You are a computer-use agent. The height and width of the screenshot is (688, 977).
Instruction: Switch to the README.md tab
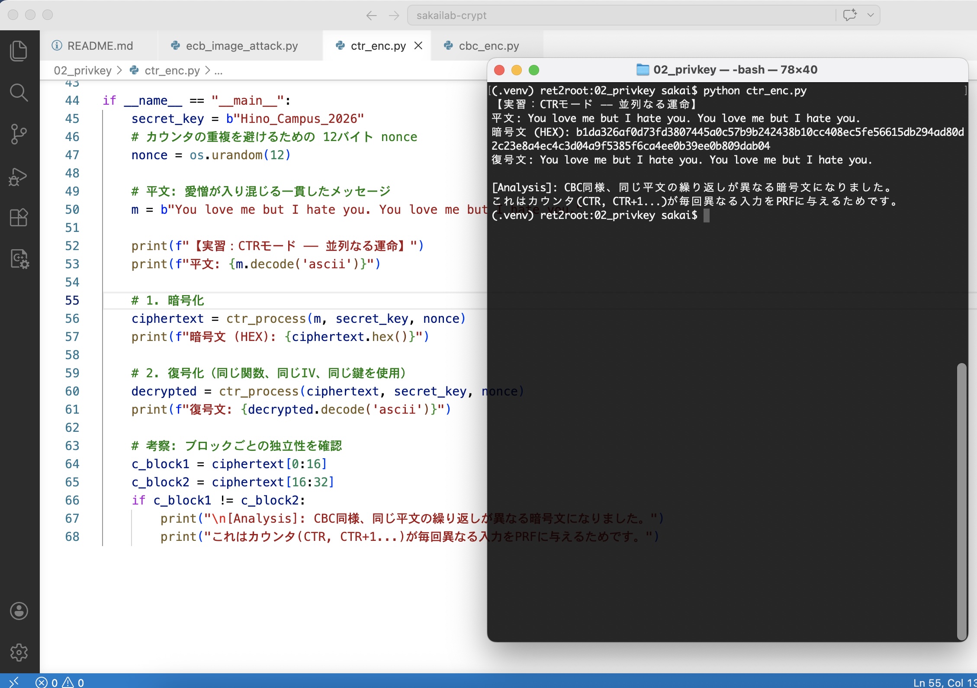[100, 46]
